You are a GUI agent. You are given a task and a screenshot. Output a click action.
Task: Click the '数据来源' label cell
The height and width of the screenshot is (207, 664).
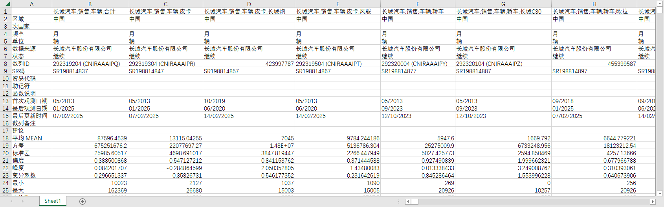[31, 49]
